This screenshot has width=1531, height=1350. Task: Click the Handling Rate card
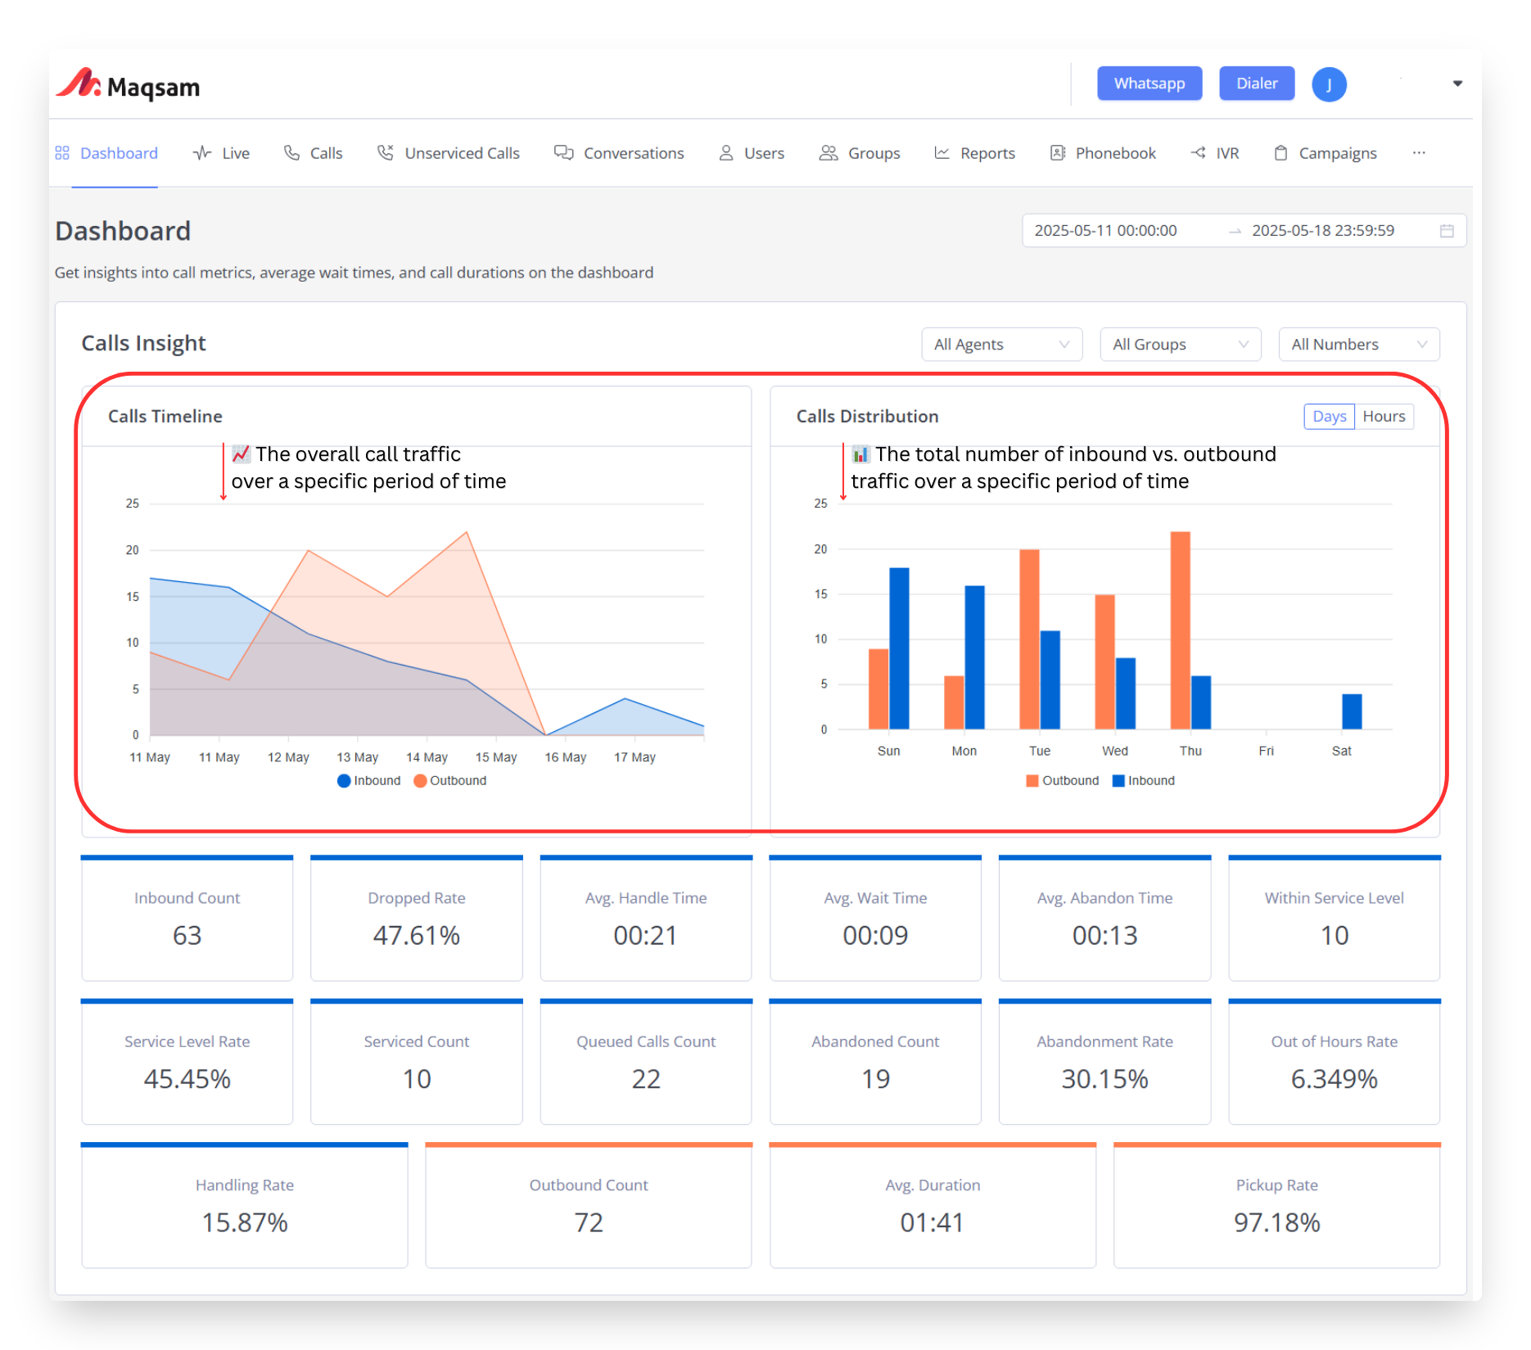[x=245, y=1205]
